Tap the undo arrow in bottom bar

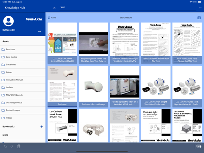coord(5,146)
